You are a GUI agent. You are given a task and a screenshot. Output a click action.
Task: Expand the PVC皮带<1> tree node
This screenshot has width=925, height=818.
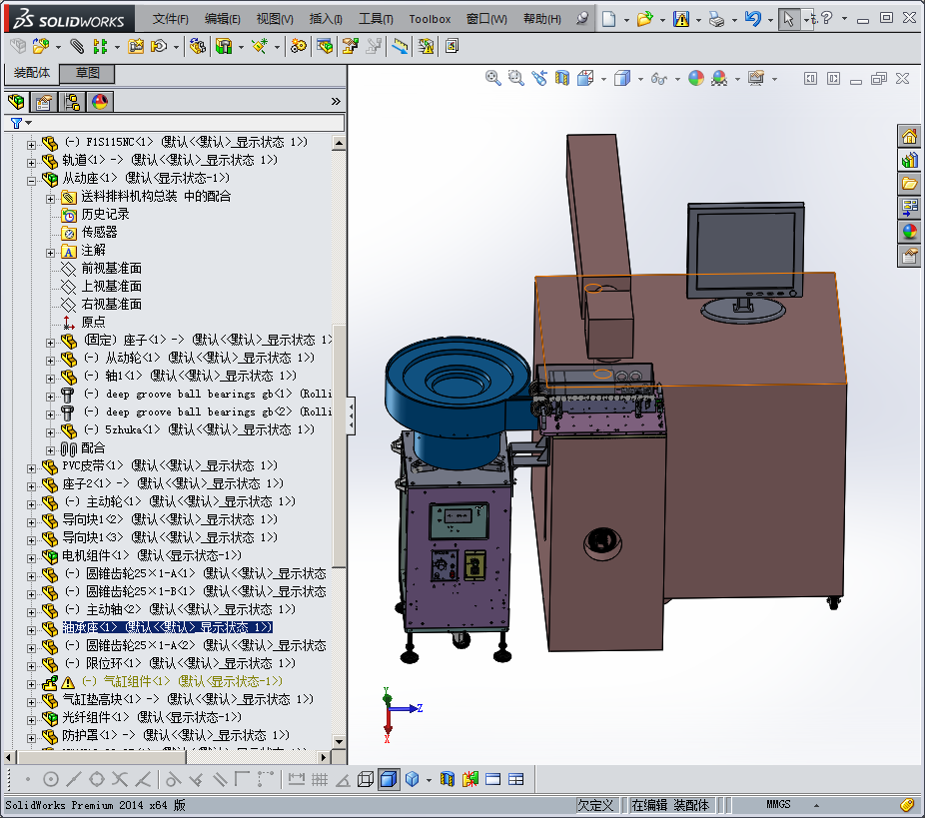pyautogui.click(x=31, y=468)
